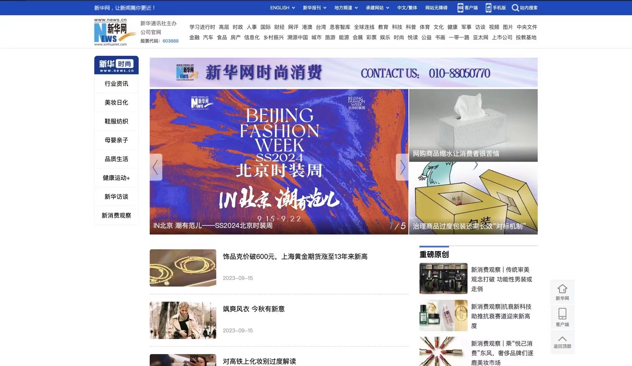The image size is (632, 366).
Task: Open the 乡村振兴 nav link
Action: click(273, 37)
